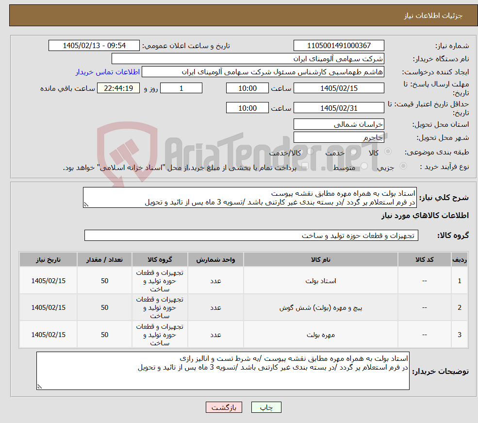The height and width of the screenshot is (423, 478).
Task: Click the remaining days field showing 1
Action: point(181,88)
